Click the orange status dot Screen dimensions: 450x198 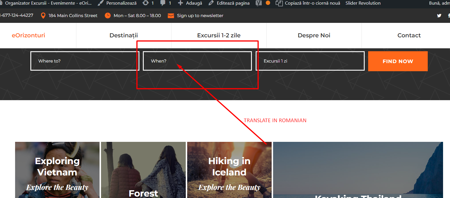[x=268, y=3]
